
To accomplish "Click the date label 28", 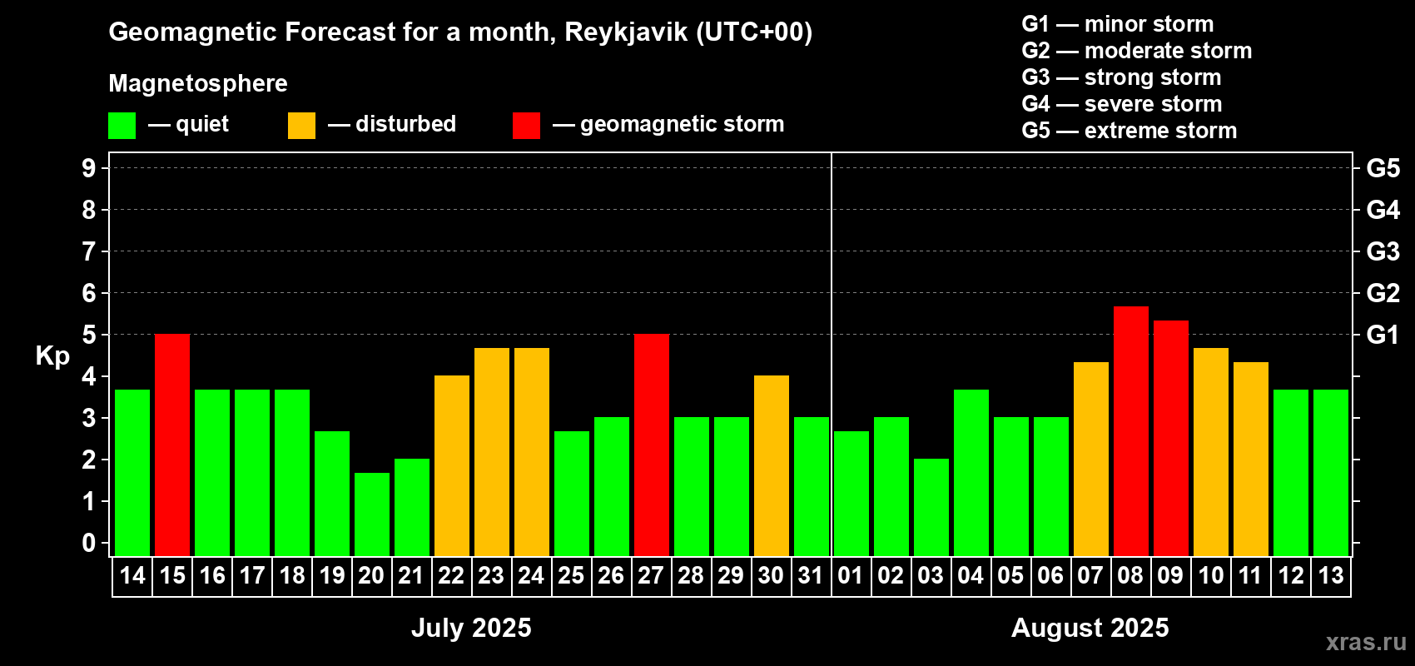I will click(691, 575).
